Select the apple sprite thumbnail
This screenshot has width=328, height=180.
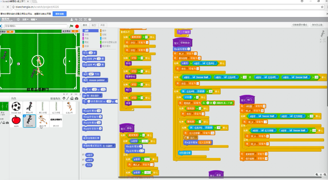click(x=16, y=121)
